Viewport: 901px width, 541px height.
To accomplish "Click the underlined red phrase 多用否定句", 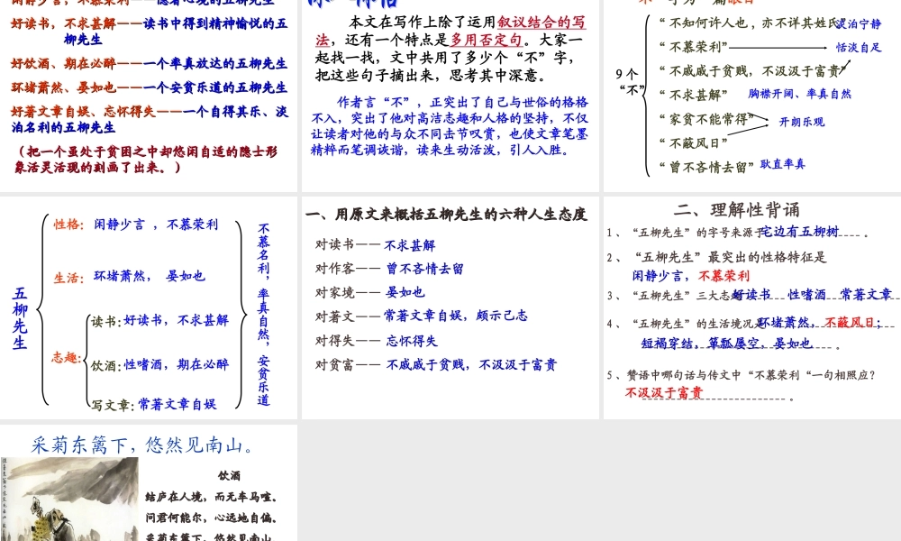I will [x=487, y=40].
